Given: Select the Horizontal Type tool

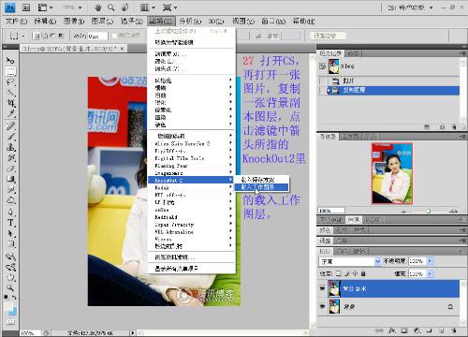Looking at the screenshot, I should 10,223.
